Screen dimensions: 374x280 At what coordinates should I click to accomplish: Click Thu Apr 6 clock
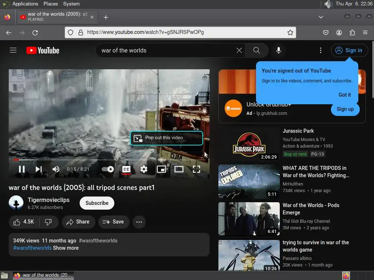354,4
